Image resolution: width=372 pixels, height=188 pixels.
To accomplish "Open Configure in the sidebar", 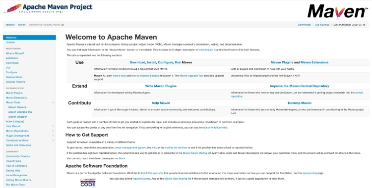I will coord(11,72).
